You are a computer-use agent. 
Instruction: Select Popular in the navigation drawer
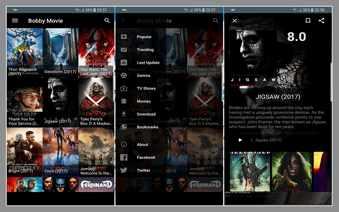point(144,37)
